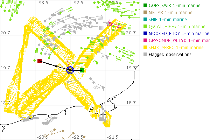This screenshot has width=210, height=140.
Task: Click the gray Flagged observations legend square
Action: tap(145, 55)
